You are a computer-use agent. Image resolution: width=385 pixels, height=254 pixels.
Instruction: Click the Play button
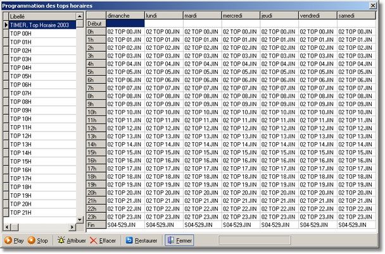point(14,240)
